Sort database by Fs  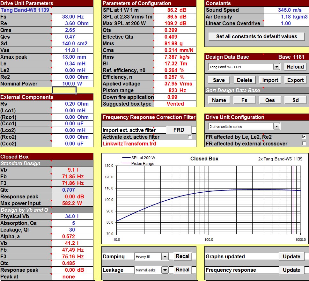(x=244, y=100)
